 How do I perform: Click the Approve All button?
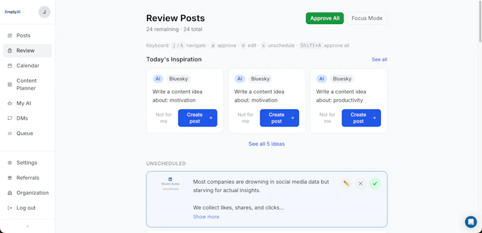[x=325, y=18]
